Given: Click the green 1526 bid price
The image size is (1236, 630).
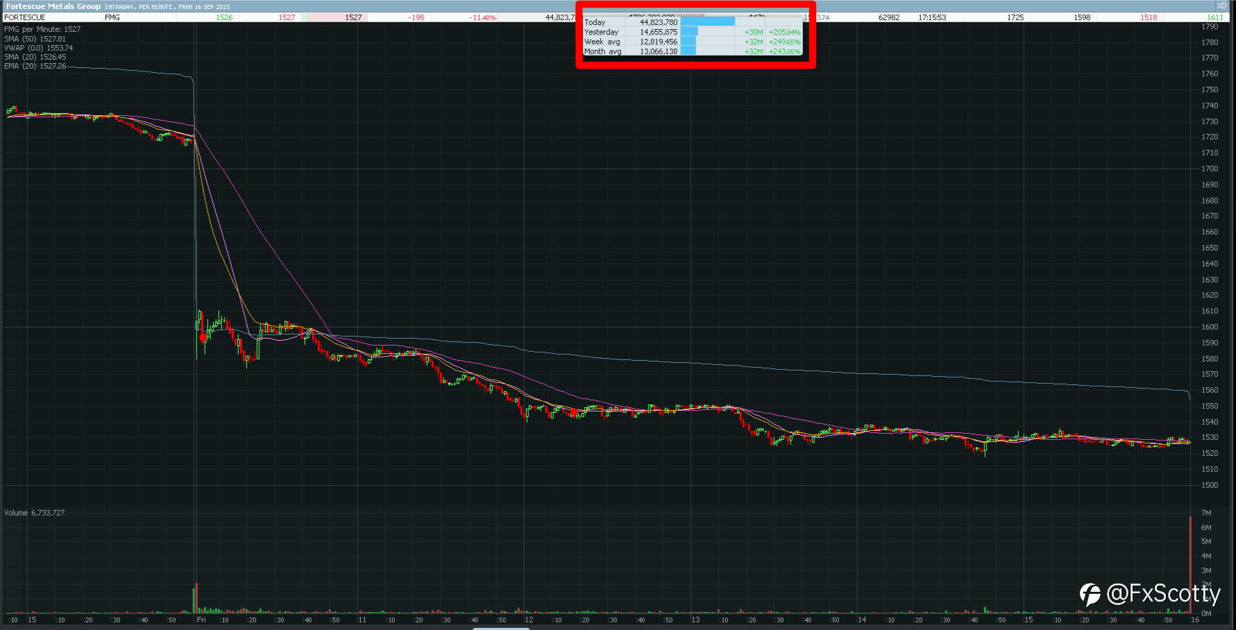Looking at the screenshot, I should pos(224,17).
